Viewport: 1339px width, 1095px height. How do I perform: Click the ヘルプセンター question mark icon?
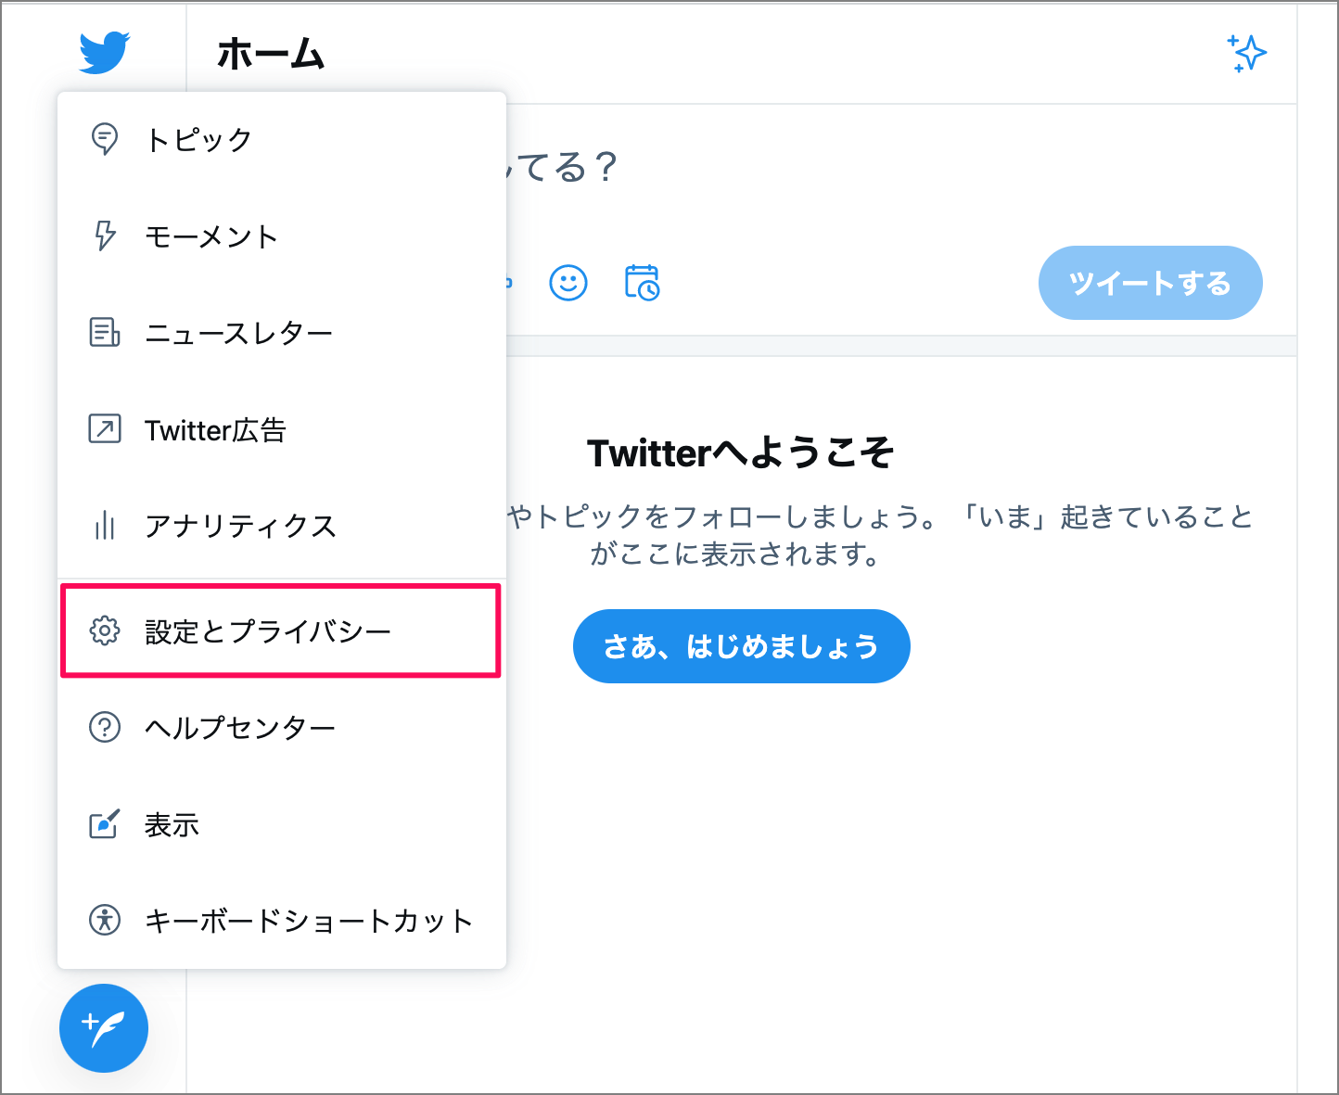[105, 728]
